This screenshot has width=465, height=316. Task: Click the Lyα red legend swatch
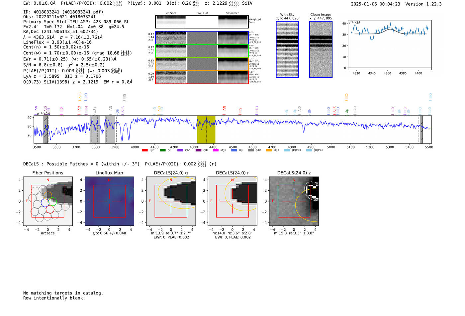144,150
